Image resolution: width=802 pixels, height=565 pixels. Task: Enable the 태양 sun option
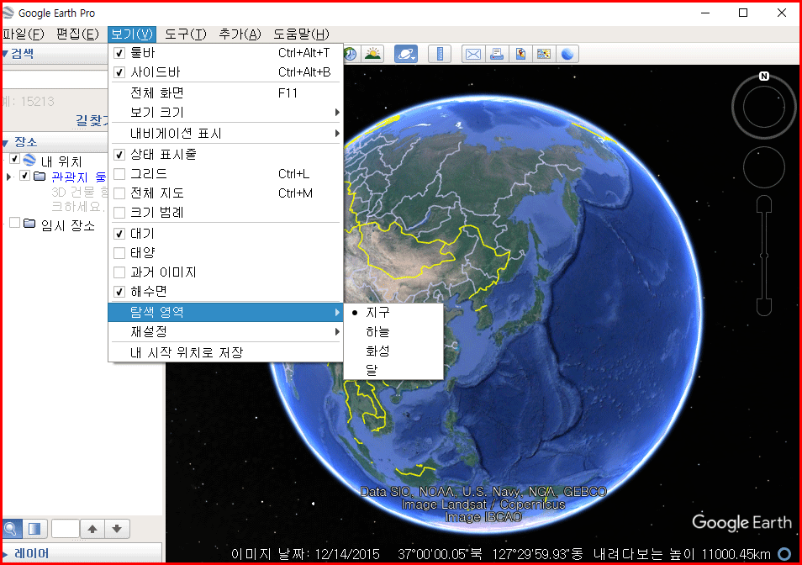pos(119,252)
